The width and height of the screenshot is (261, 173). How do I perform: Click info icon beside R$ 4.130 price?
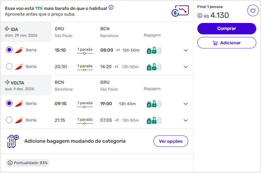click(x=200, y=16)
